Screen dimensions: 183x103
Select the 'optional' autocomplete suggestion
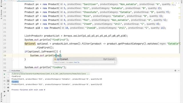[85, 59]
